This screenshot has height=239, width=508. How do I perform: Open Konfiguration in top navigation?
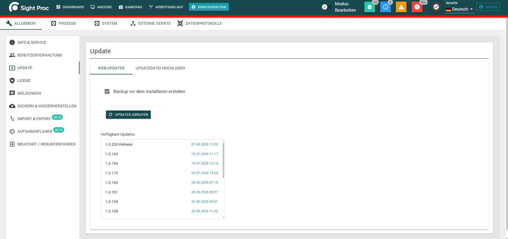tap(209, 7)
